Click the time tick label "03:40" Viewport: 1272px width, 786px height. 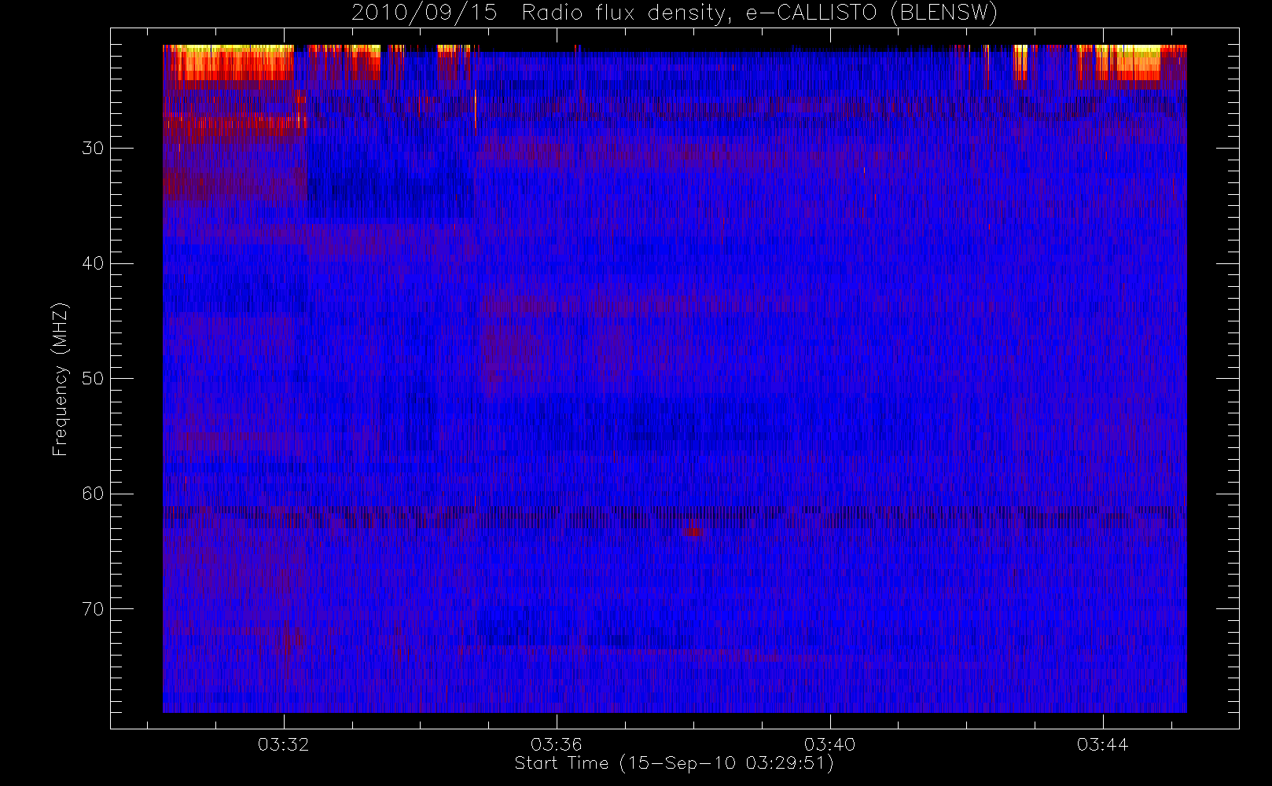point(829,744)
